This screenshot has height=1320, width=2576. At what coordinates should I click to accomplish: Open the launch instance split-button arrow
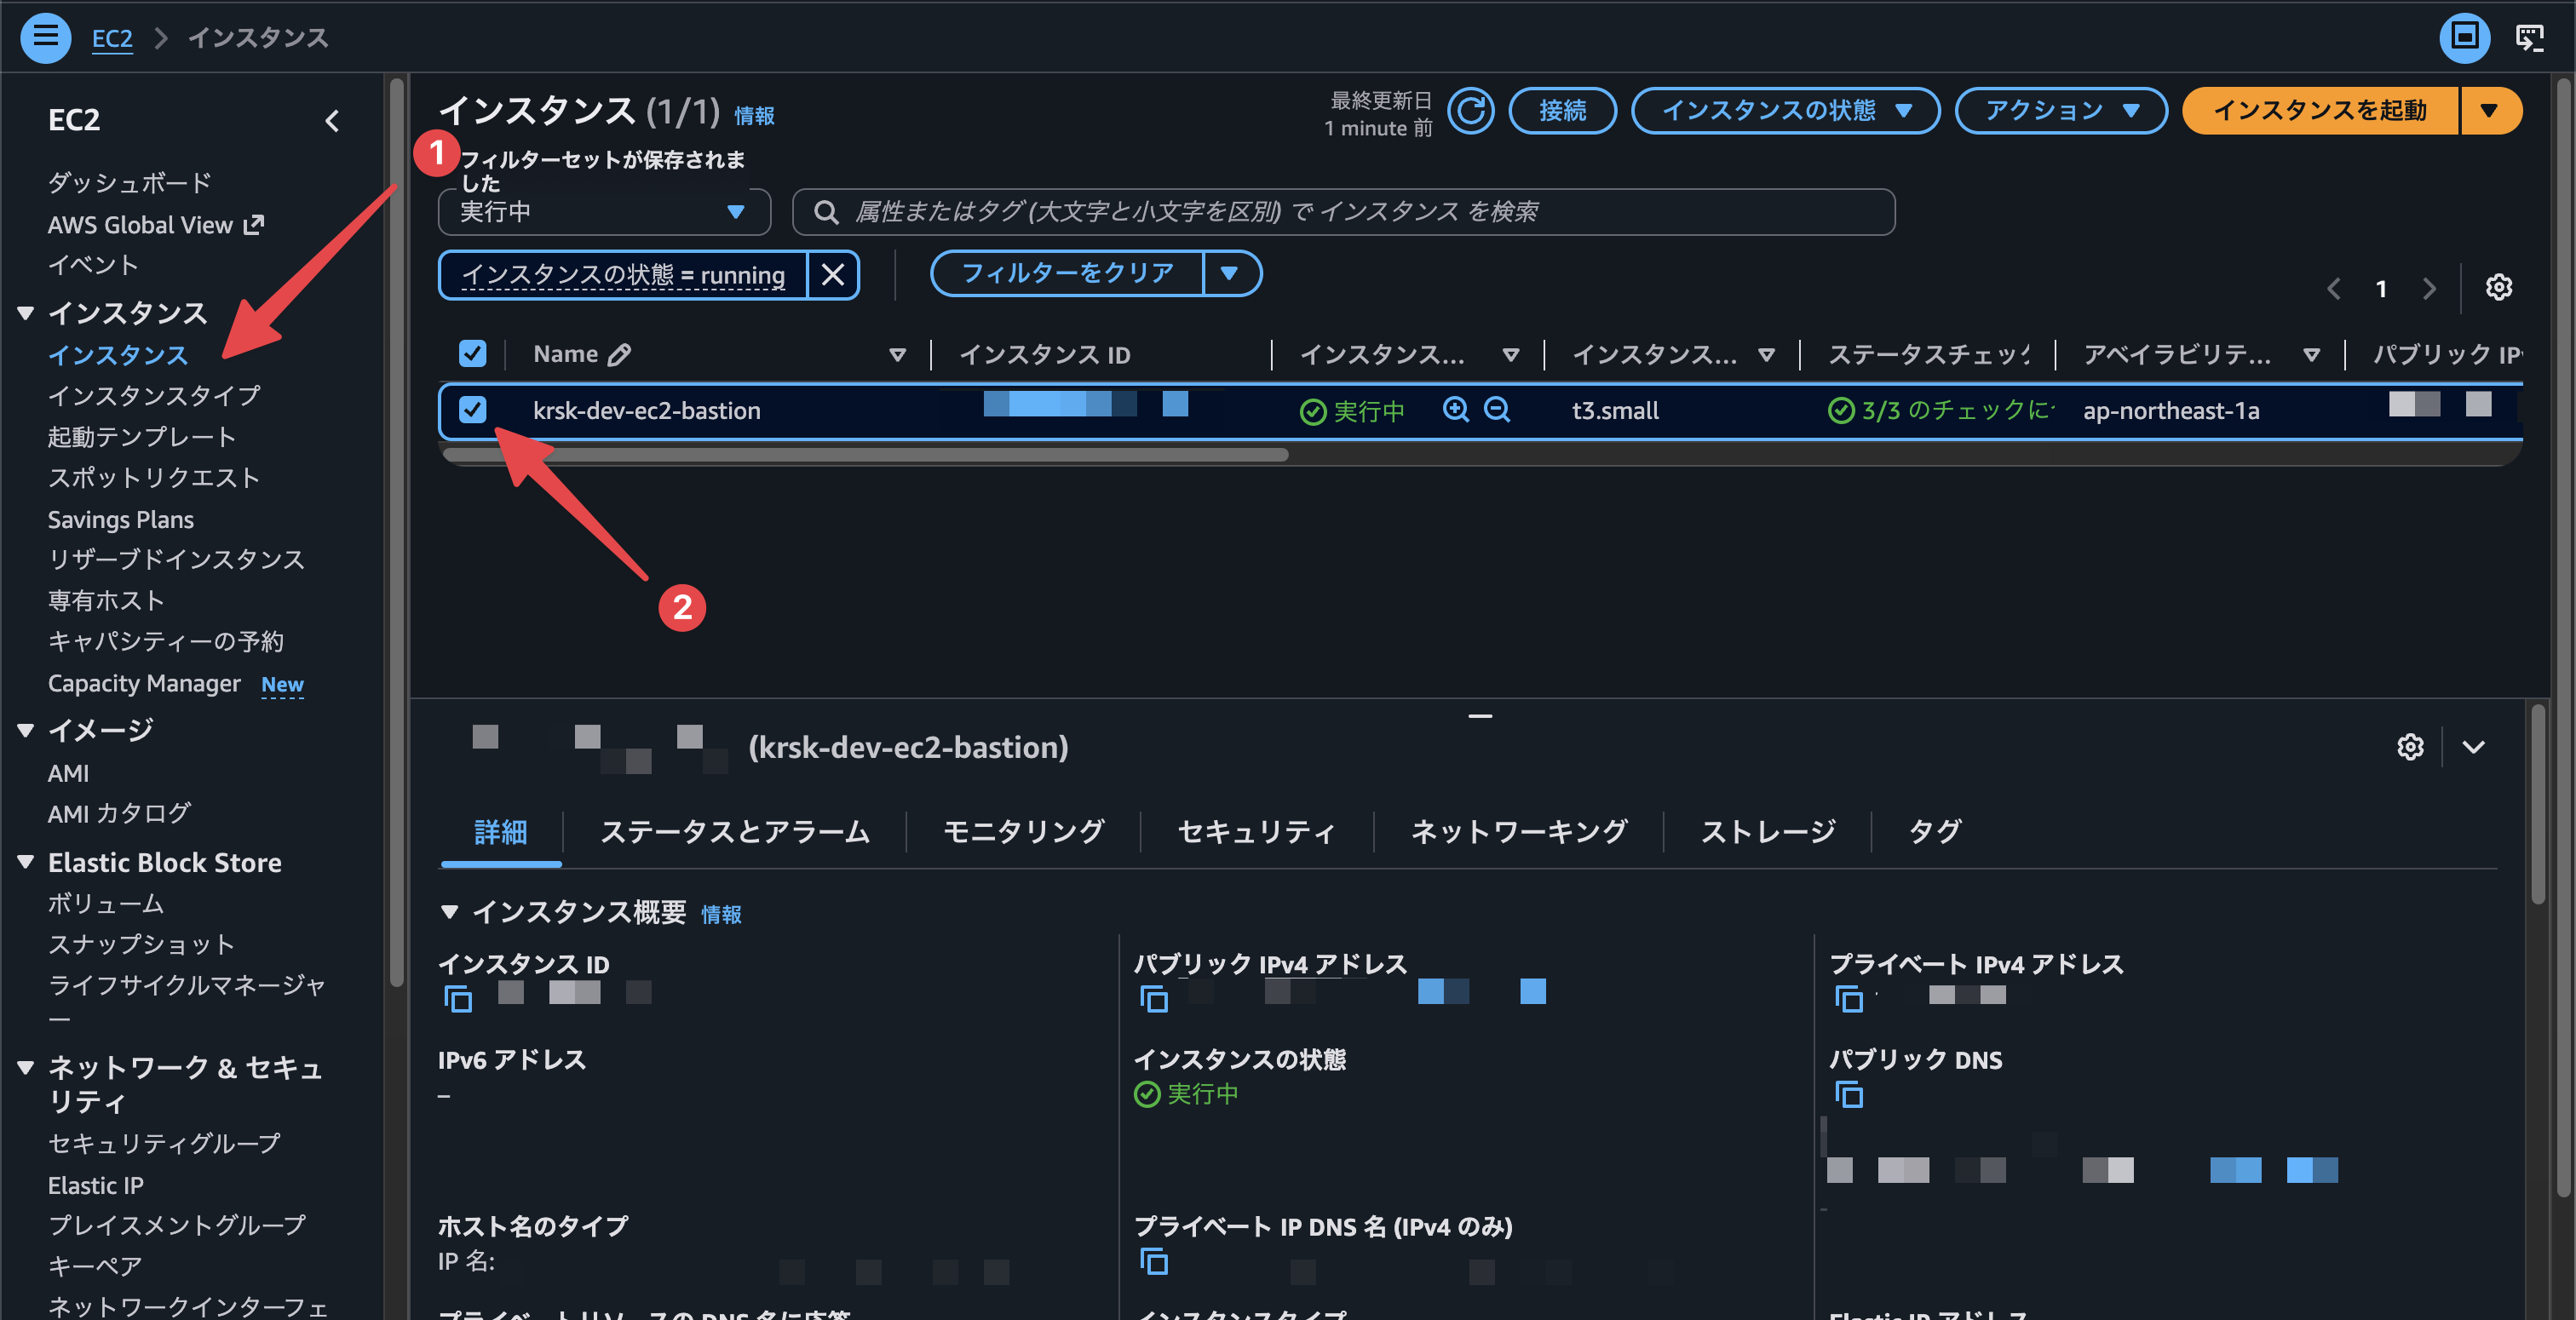click(x=2489, y=111)
